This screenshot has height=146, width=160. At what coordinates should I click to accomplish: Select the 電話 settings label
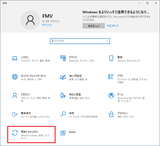[x=120, y=57]
